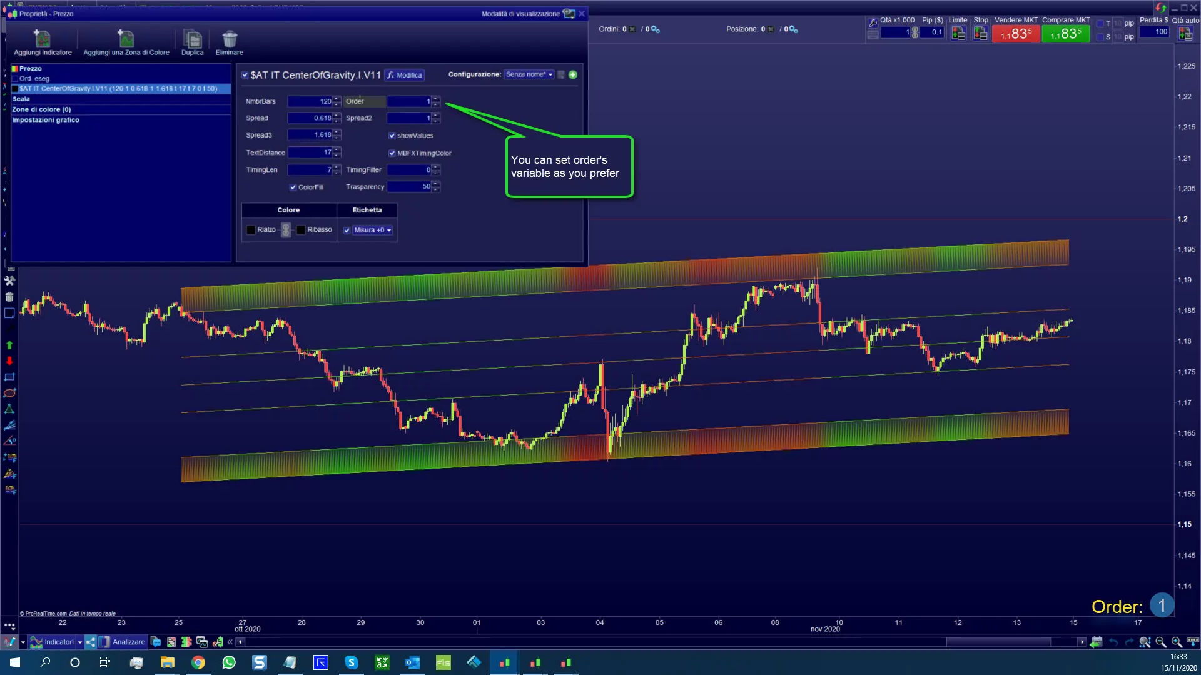Increase NmbrBars stepper value
The image size is (1201, 675).
(x=337, y=99)
